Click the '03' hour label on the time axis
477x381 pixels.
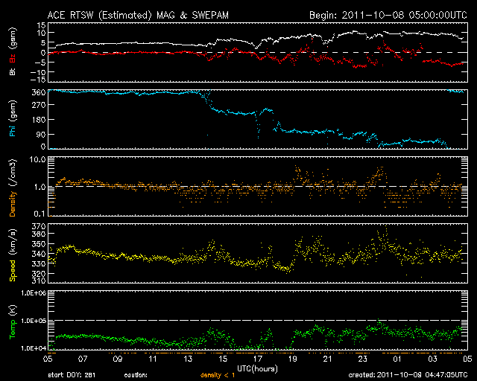(x=432, y=359)
